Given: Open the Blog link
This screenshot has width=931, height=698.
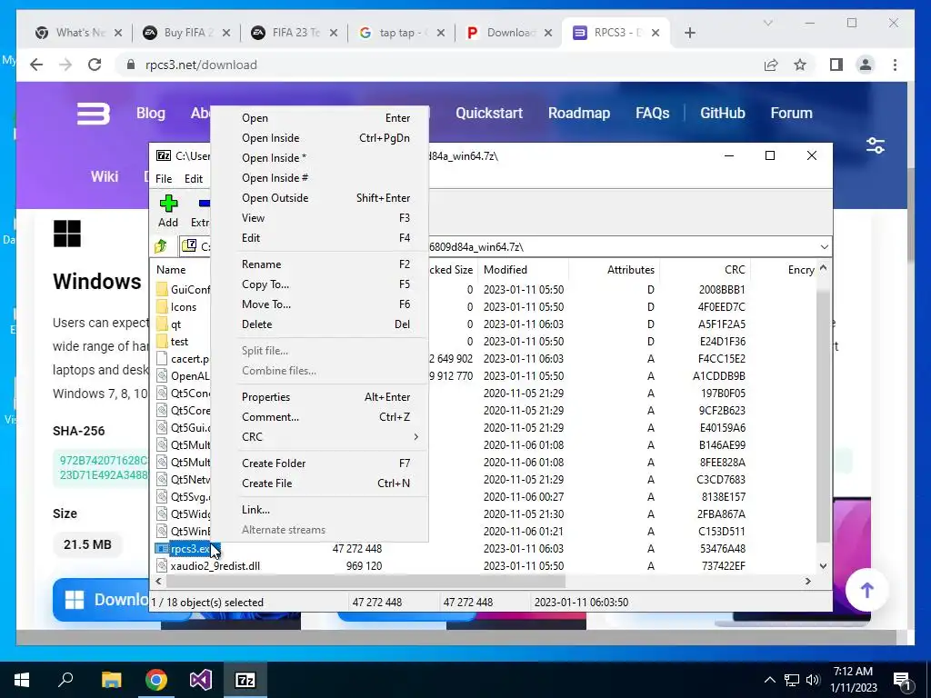Looking at the screenshot, I should [x=151, y=114].
